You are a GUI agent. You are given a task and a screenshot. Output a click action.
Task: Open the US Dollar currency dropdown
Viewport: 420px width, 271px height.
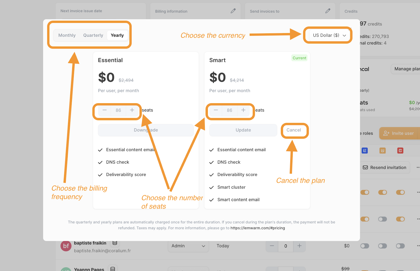(329, 35)
